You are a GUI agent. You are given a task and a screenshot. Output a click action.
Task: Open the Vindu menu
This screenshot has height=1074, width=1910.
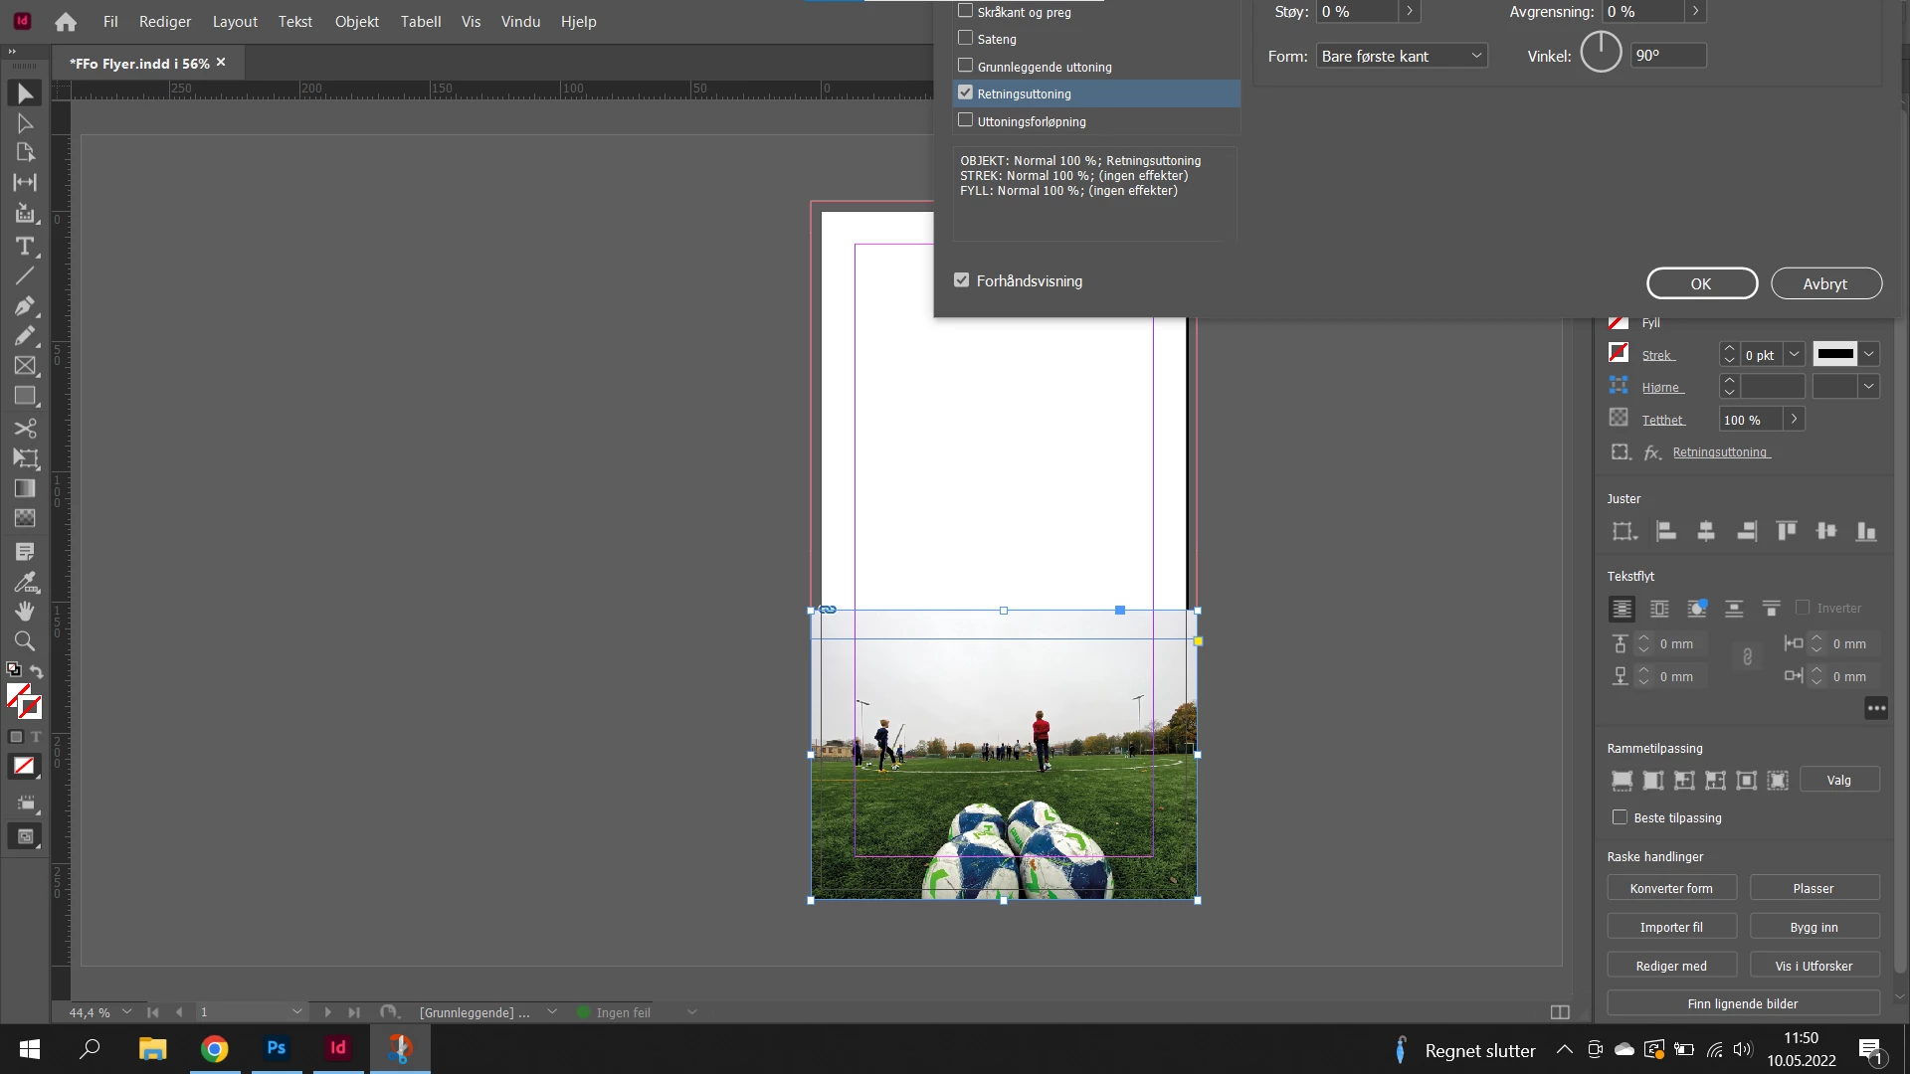pos(520,21)
